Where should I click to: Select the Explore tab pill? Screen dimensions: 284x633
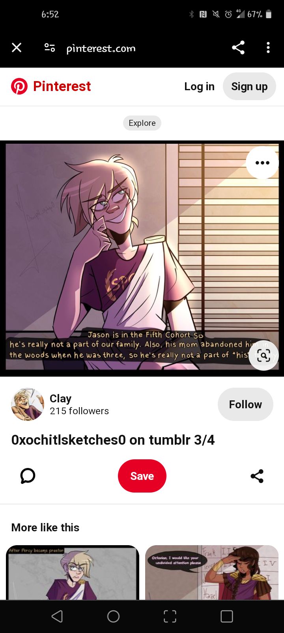coord(142,123)
